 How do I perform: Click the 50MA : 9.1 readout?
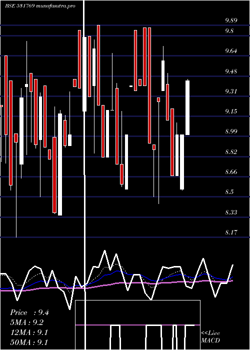coord(29,342)
